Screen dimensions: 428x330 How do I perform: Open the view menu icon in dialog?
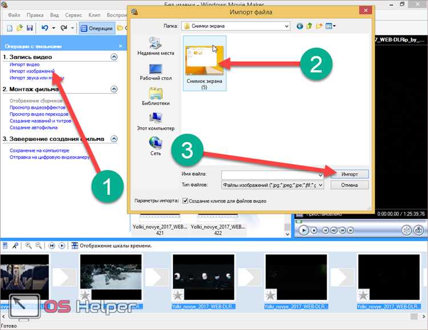[x=330, y=26]
